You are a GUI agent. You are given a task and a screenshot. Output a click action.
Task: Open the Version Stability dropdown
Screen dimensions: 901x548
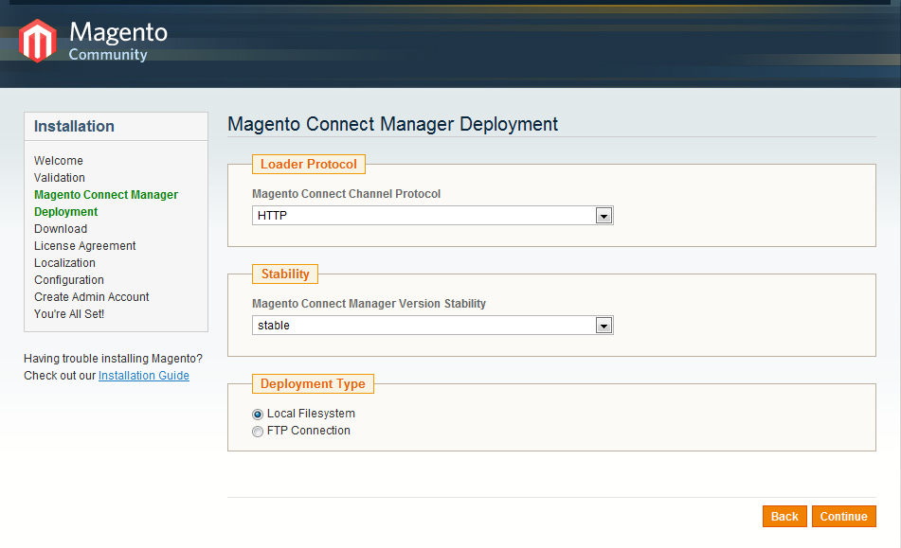tap(433, 326)
